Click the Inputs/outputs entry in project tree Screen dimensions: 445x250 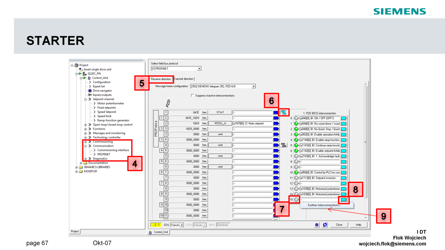pos(102,95)
